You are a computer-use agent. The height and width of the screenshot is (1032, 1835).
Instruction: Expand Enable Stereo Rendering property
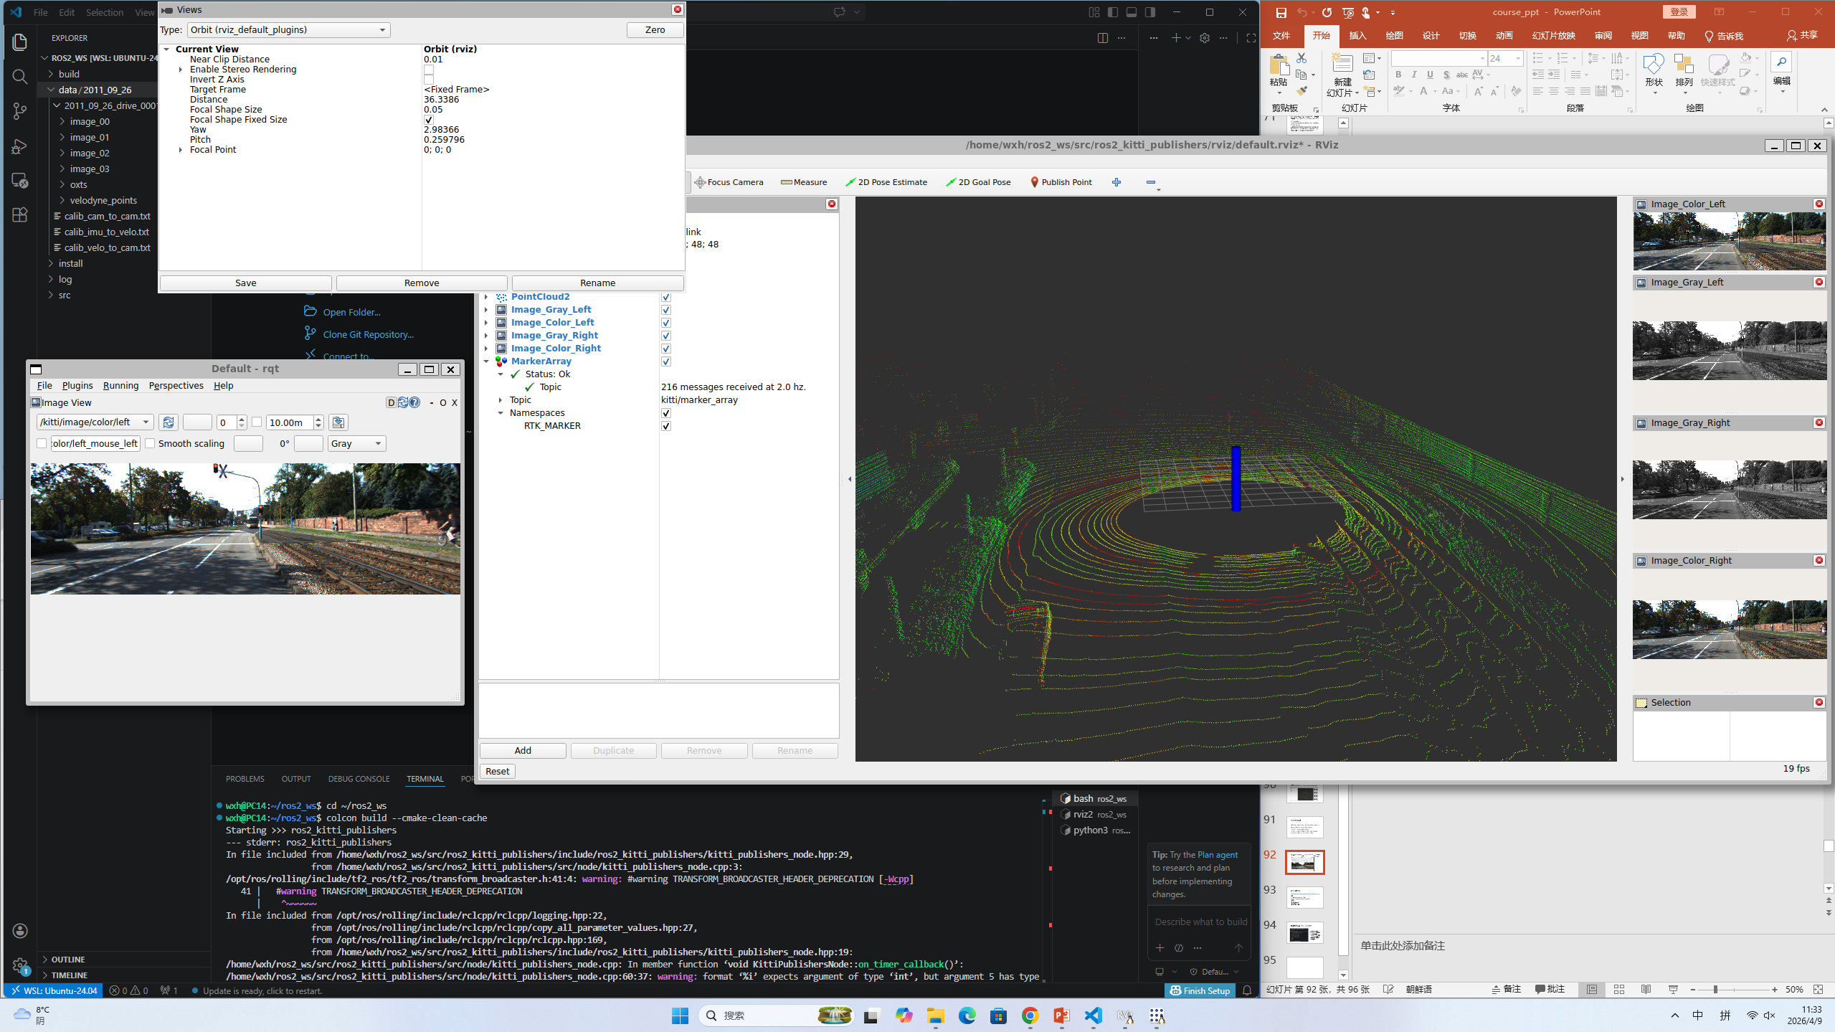181,70
